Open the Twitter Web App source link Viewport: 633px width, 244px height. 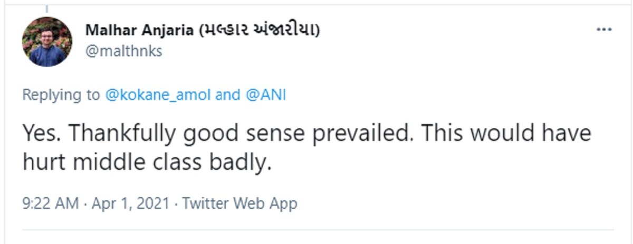(x=239, y=204)
